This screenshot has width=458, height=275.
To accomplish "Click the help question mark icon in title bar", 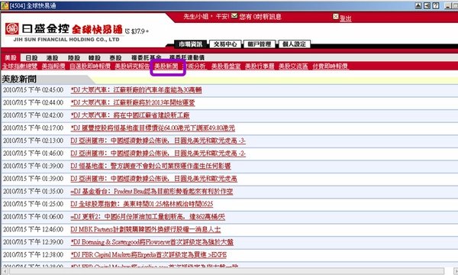I will [x=436, y=5].
